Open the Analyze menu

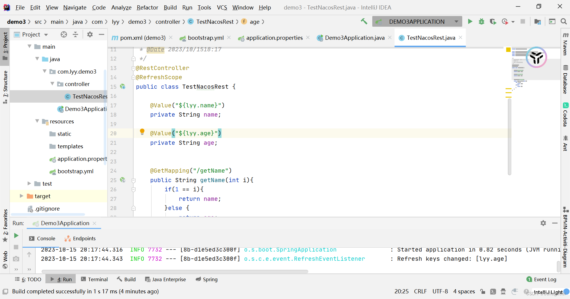coord(121,7)
